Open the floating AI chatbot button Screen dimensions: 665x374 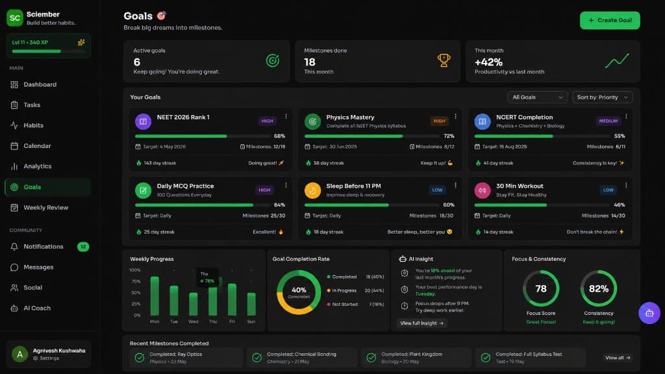pos(649,313)
